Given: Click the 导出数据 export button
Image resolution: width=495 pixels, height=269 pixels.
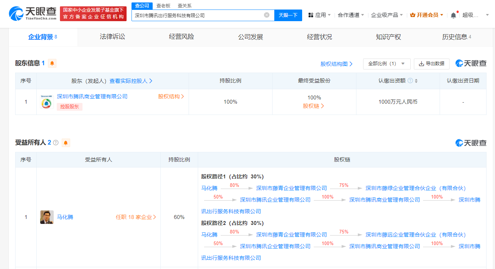Looking at the screenshot, I should tap(432, 64).
